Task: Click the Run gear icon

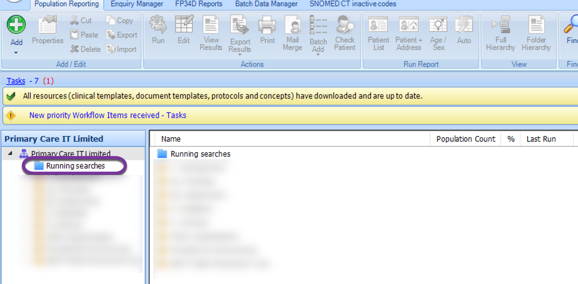Action: tap(158, 25)
